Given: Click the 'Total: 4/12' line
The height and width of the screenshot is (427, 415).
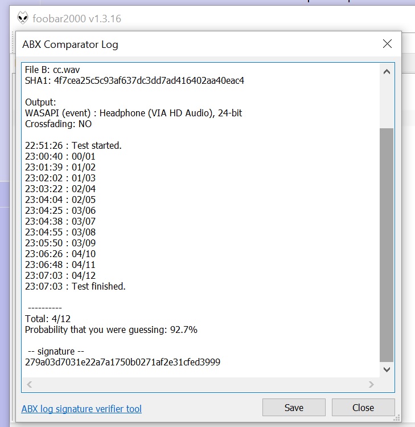Looking at the screenshot, I should [48, 319].
